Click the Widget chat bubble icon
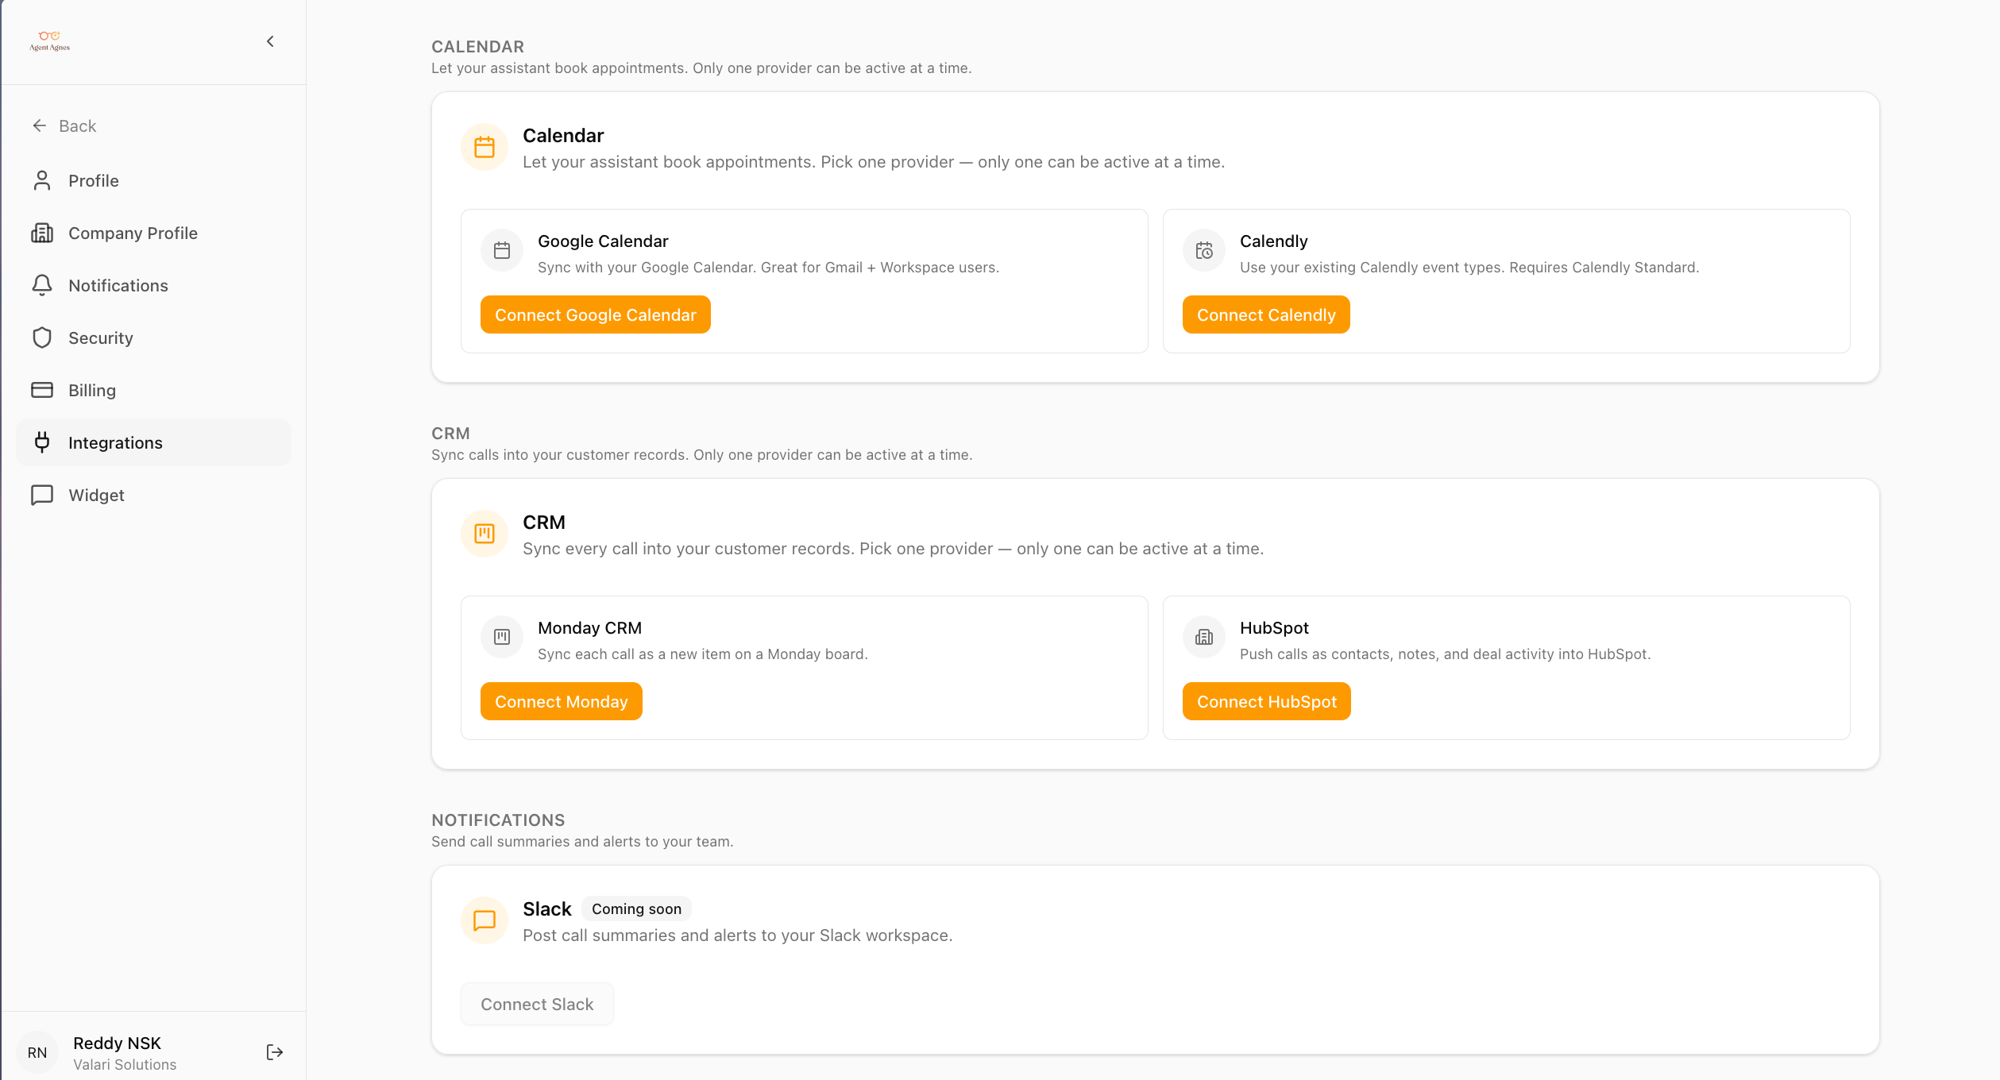Screen dimensions: 2000x1080 42,495
